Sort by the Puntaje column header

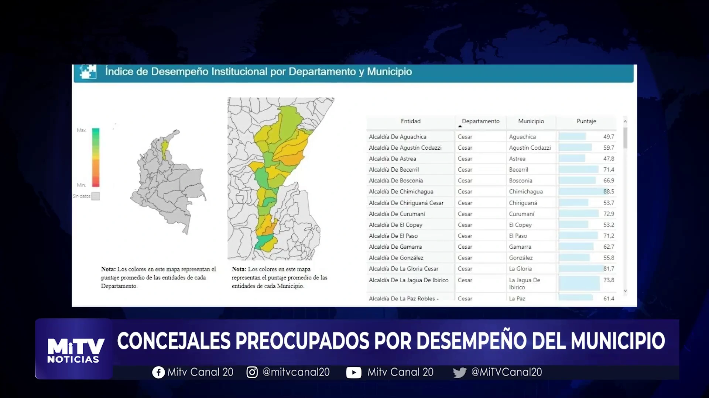586,121
